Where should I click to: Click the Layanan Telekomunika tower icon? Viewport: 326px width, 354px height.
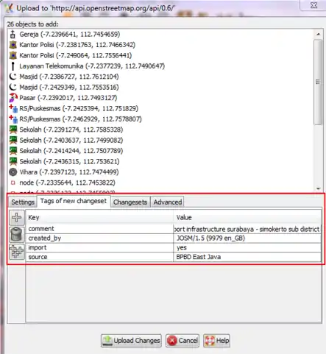[x=13, y=66]
